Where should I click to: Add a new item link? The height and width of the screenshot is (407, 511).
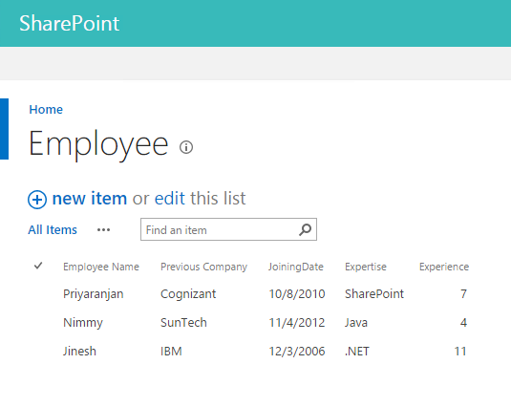click(90, 198)
